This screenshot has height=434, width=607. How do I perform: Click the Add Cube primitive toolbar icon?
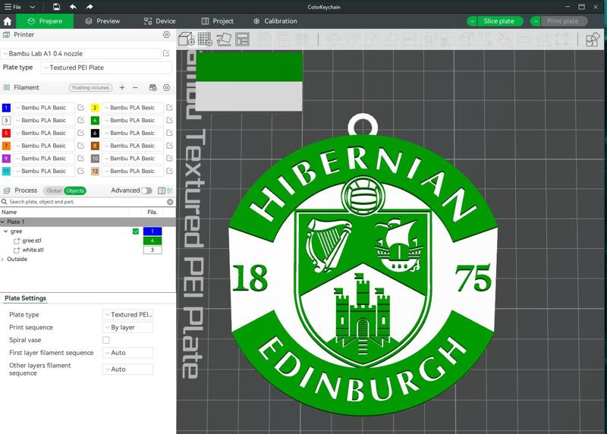point(186,39)
